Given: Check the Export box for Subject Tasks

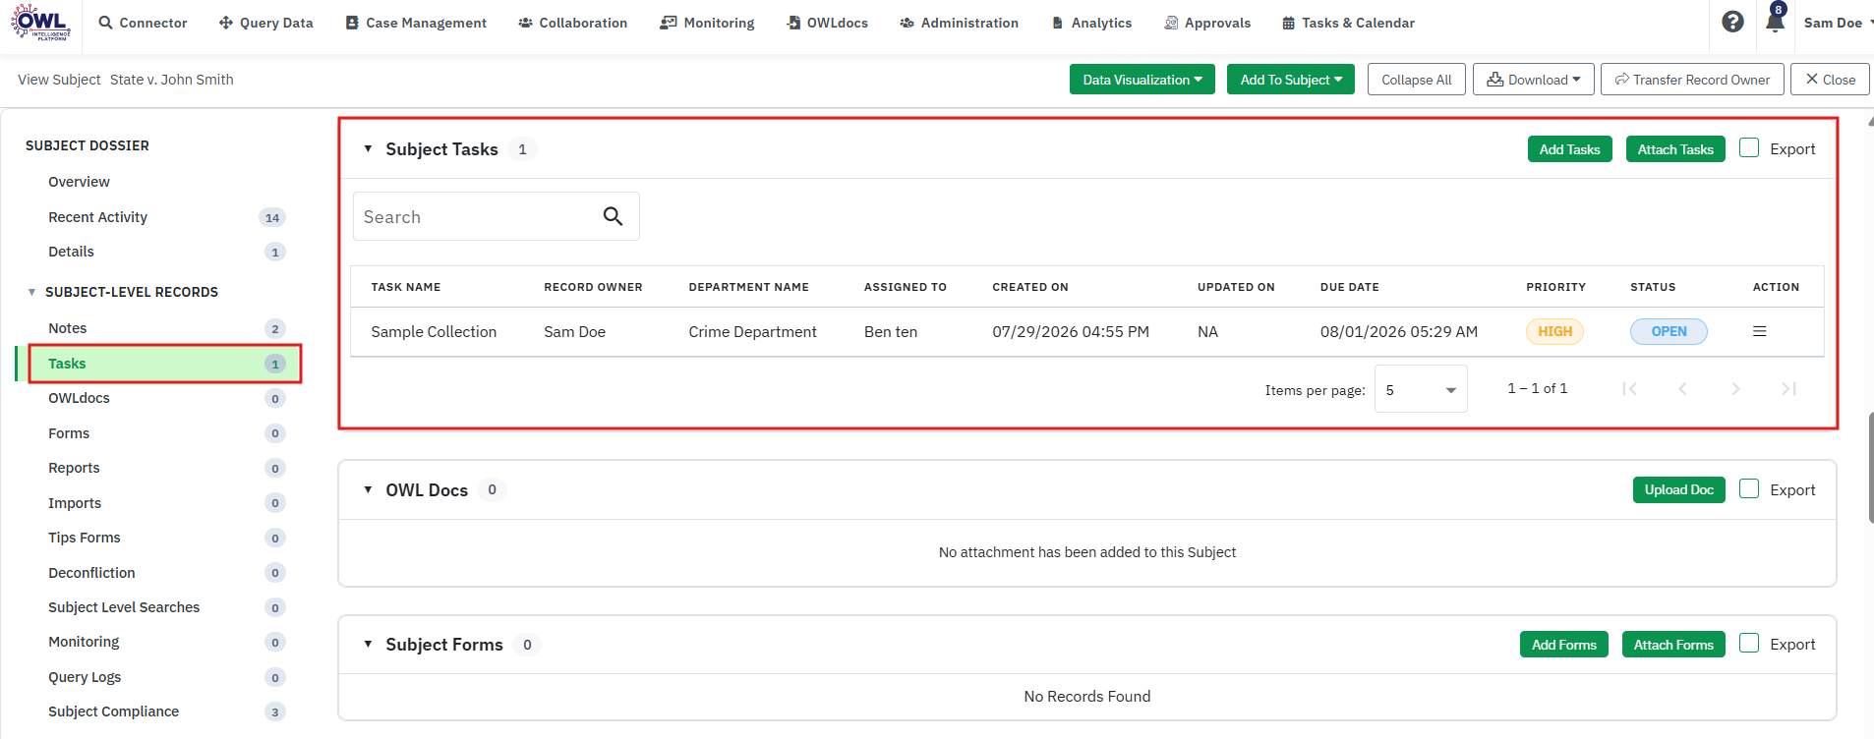Looking at the screenshot, I should tap(1749, 148).
